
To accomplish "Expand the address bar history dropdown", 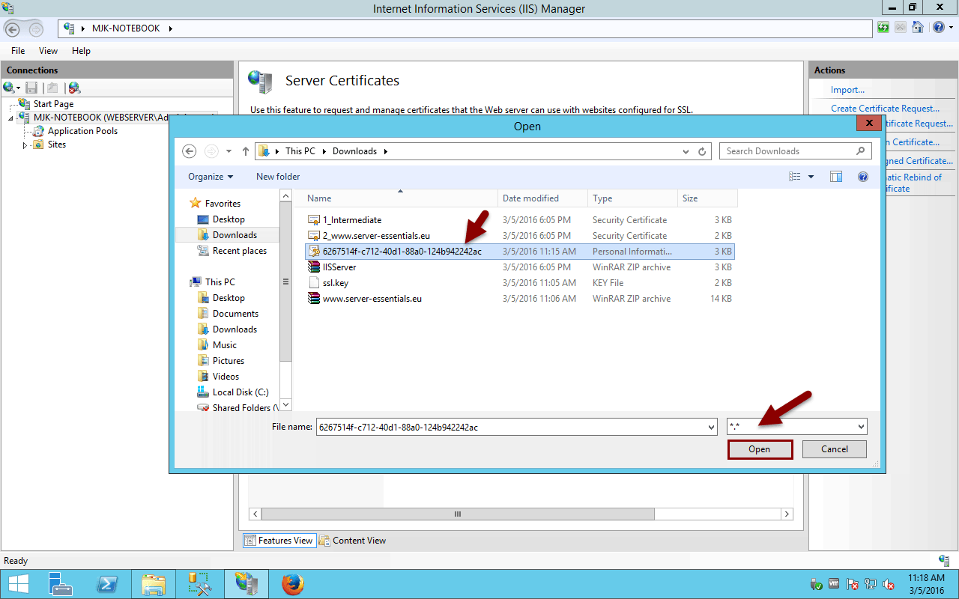I will pyautogui.click(x=686, y=151).
